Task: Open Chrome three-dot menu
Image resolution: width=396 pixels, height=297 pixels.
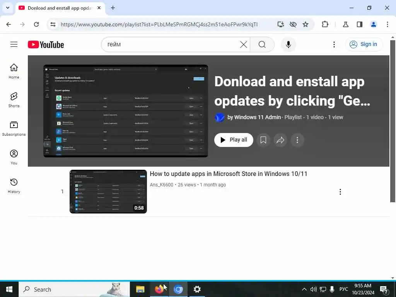Action: tap(387, 24)
